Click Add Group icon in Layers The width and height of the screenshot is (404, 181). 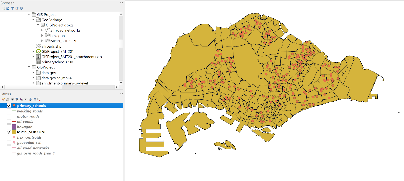tap(8, 99)
